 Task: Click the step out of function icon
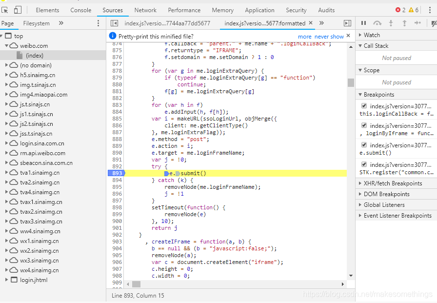click(404, 23)
